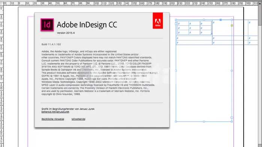Click the yellow live-corner square on the frame
Screen dimensions: 262x147
(232, 25)
